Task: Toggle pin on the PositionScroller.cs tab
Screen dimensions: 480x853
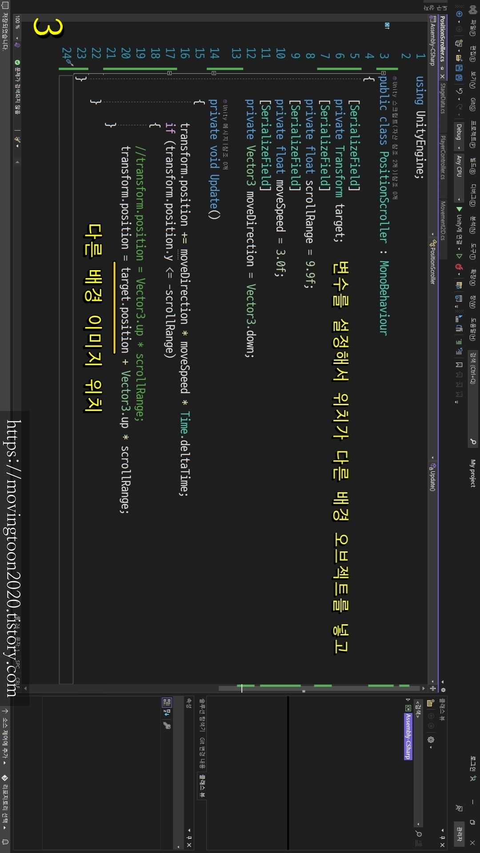Action: pyautogui.click(x=442, y=68)
